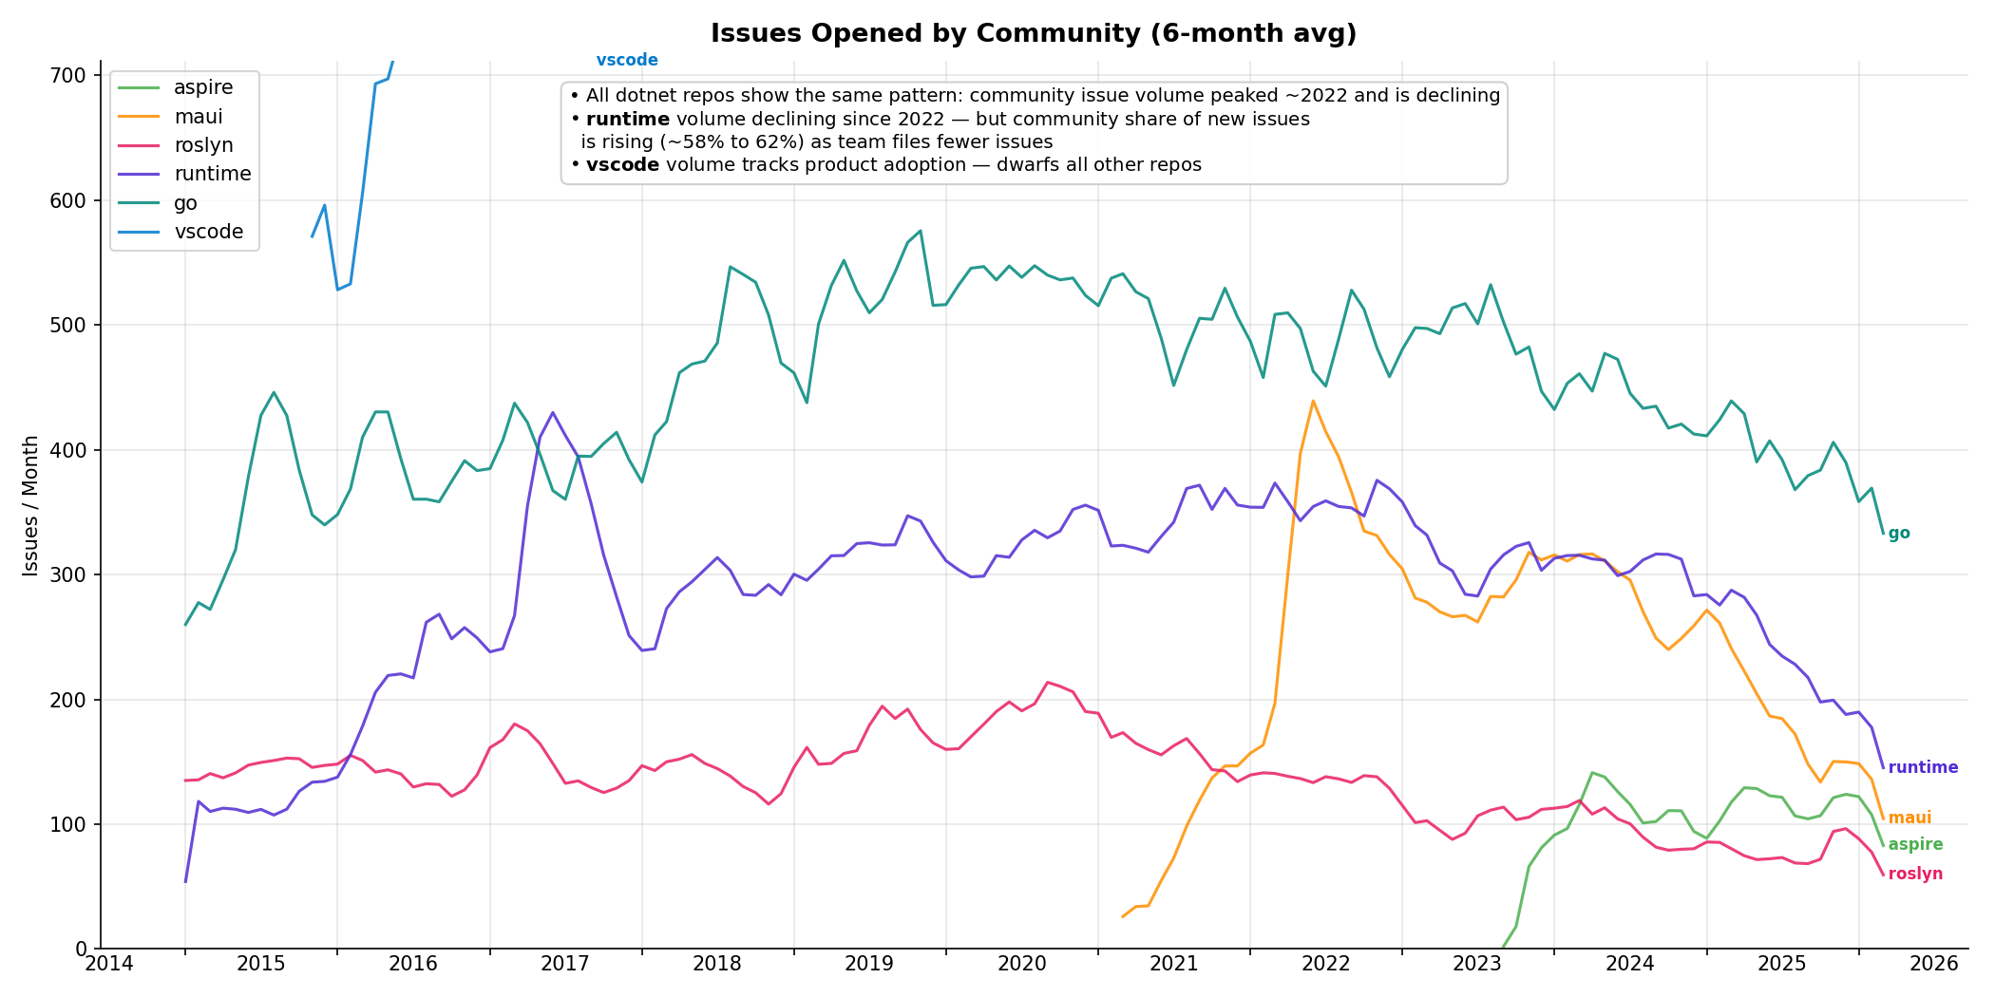This screenshot has height=997, width=1995.
Task: Select the vscode legend entry
Action: point(208,231)
